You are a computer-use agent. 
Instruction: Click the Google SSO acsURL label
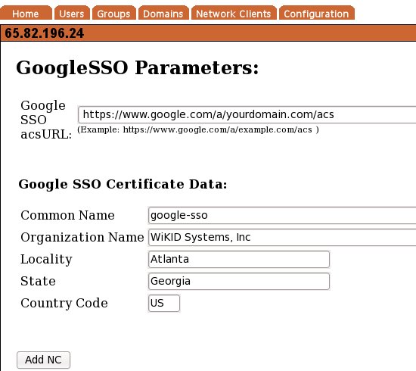point(46,120)
